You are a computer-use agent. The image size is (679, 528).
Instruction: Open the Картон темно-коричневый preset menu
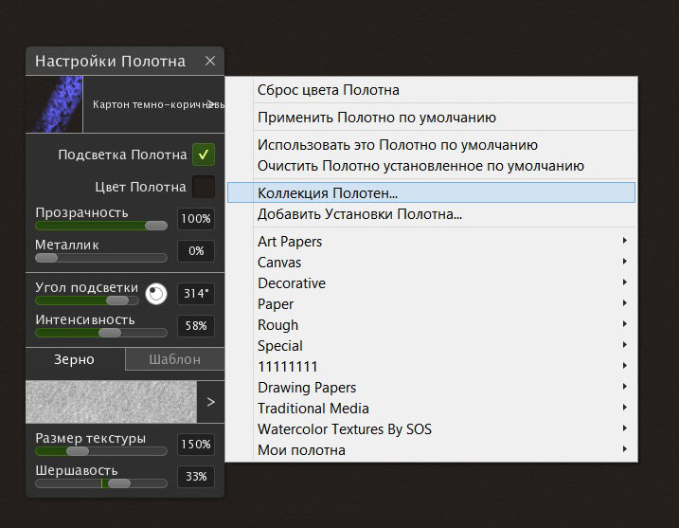154,104
